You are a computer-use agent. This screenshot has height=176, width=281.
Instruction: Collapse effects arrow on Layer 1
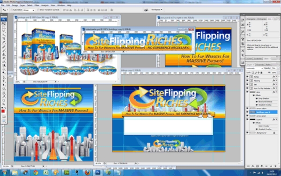[x=277, y=120]
